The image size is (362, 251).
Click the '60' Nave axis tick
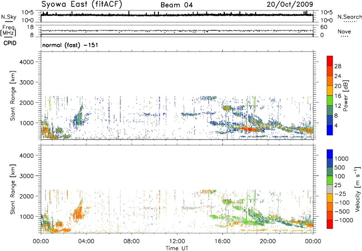point(324,27)
